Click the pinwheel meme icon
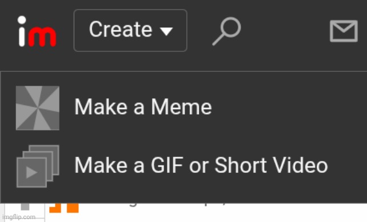 (x=38, y=108)
